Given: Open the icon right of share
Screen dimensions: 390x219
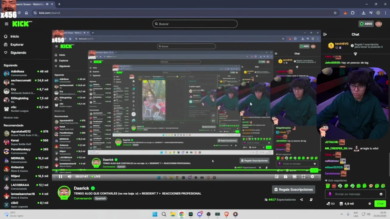Looking at the screenshot, I should click(311, 200).
